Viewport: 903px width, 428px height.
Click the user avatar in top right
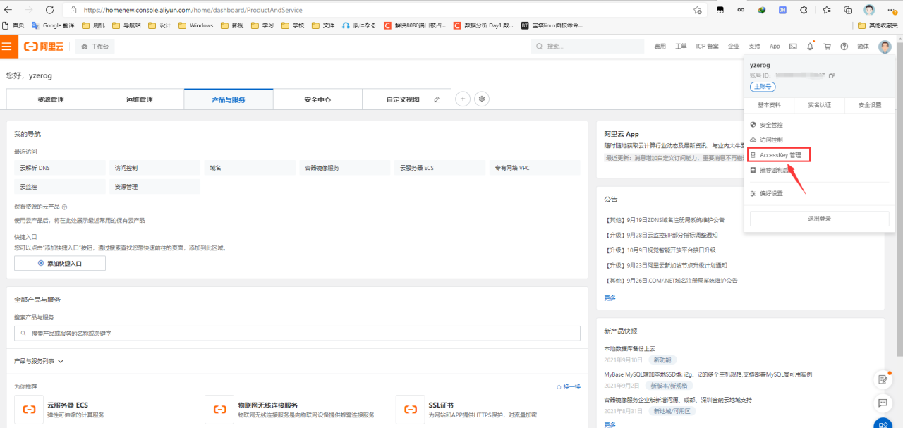pos(885,47)
